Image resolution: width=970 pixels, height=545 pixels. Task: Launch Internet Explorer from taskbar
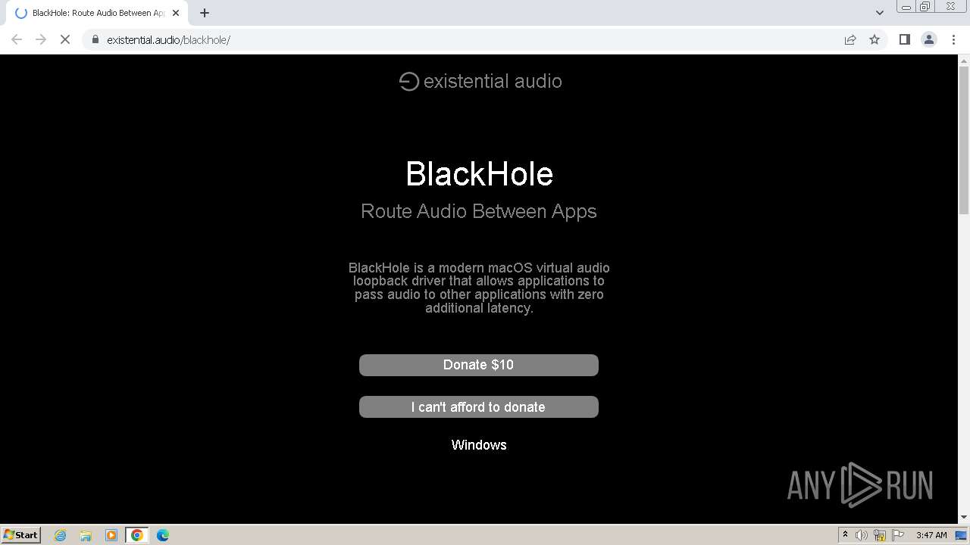point(60,535)
